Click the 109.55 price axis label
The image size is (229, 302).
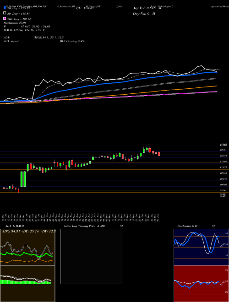(223, 173)
